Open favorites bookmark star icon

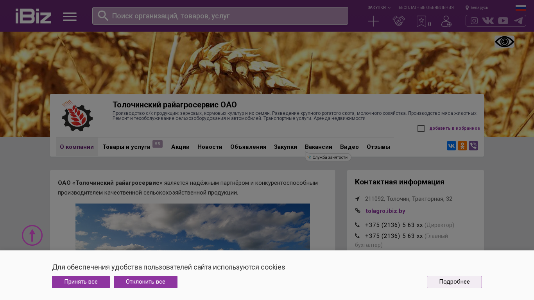(x=421, y=21)
